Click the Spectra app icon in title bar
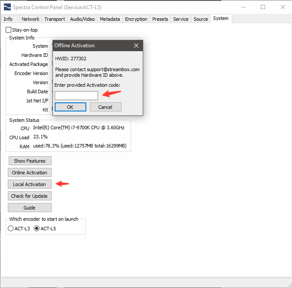This screenshot has width=292, height=288. (7, 7)
